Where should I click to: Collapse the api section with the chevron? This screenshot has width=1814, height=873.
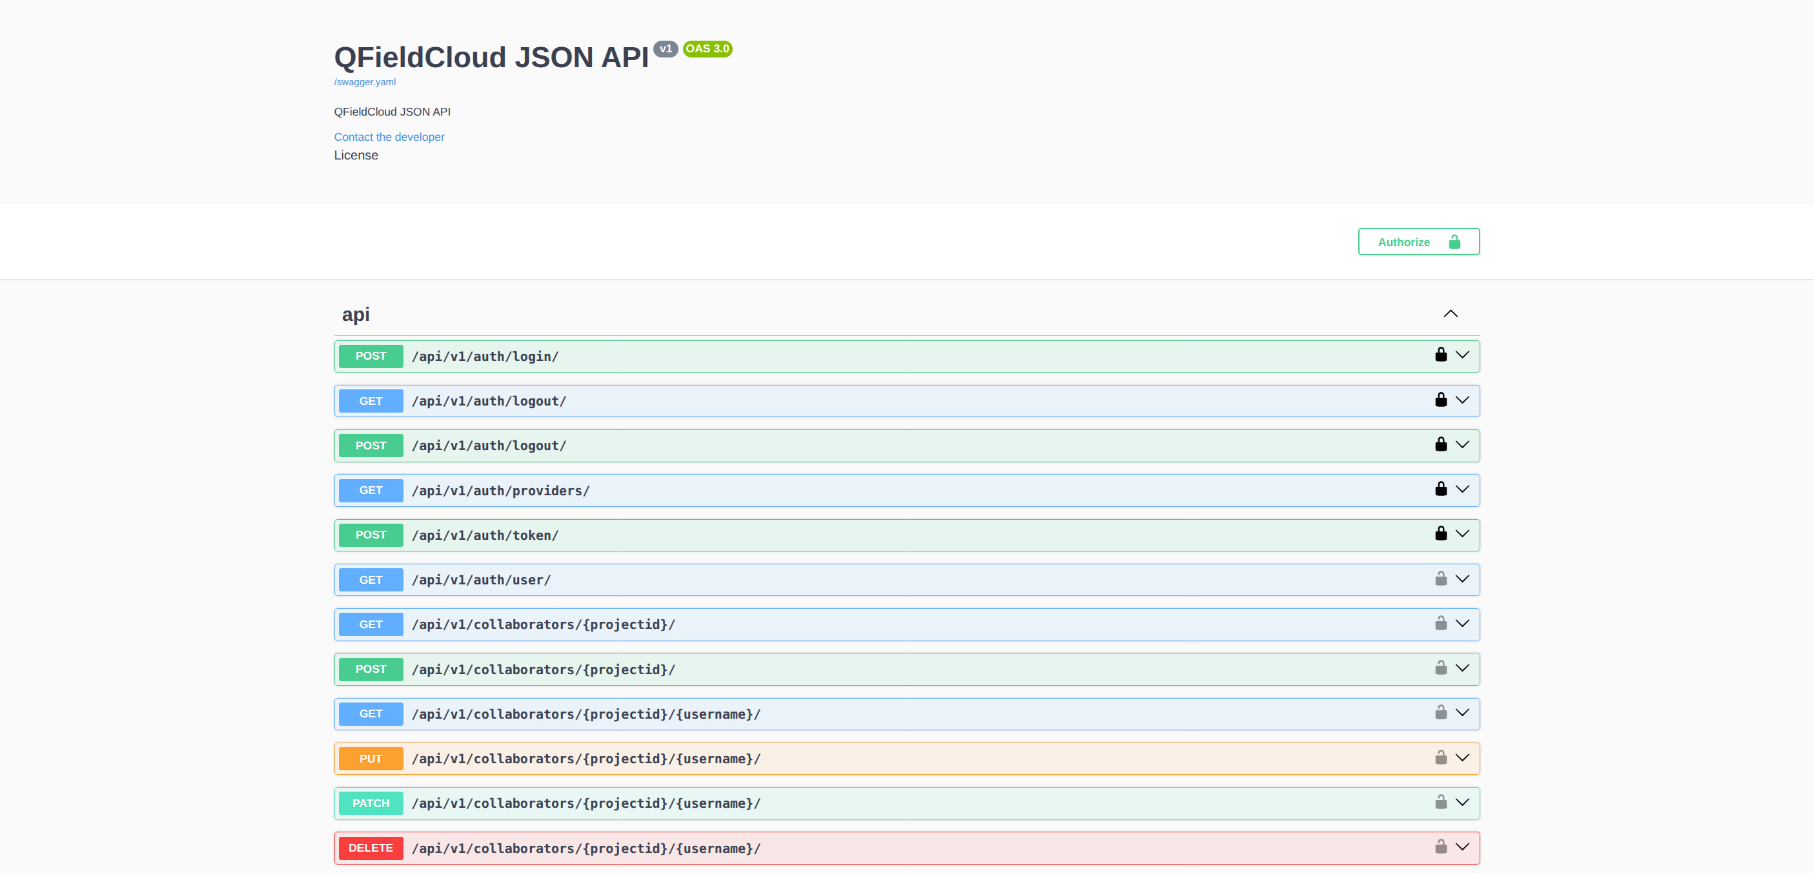point(1451,314)
